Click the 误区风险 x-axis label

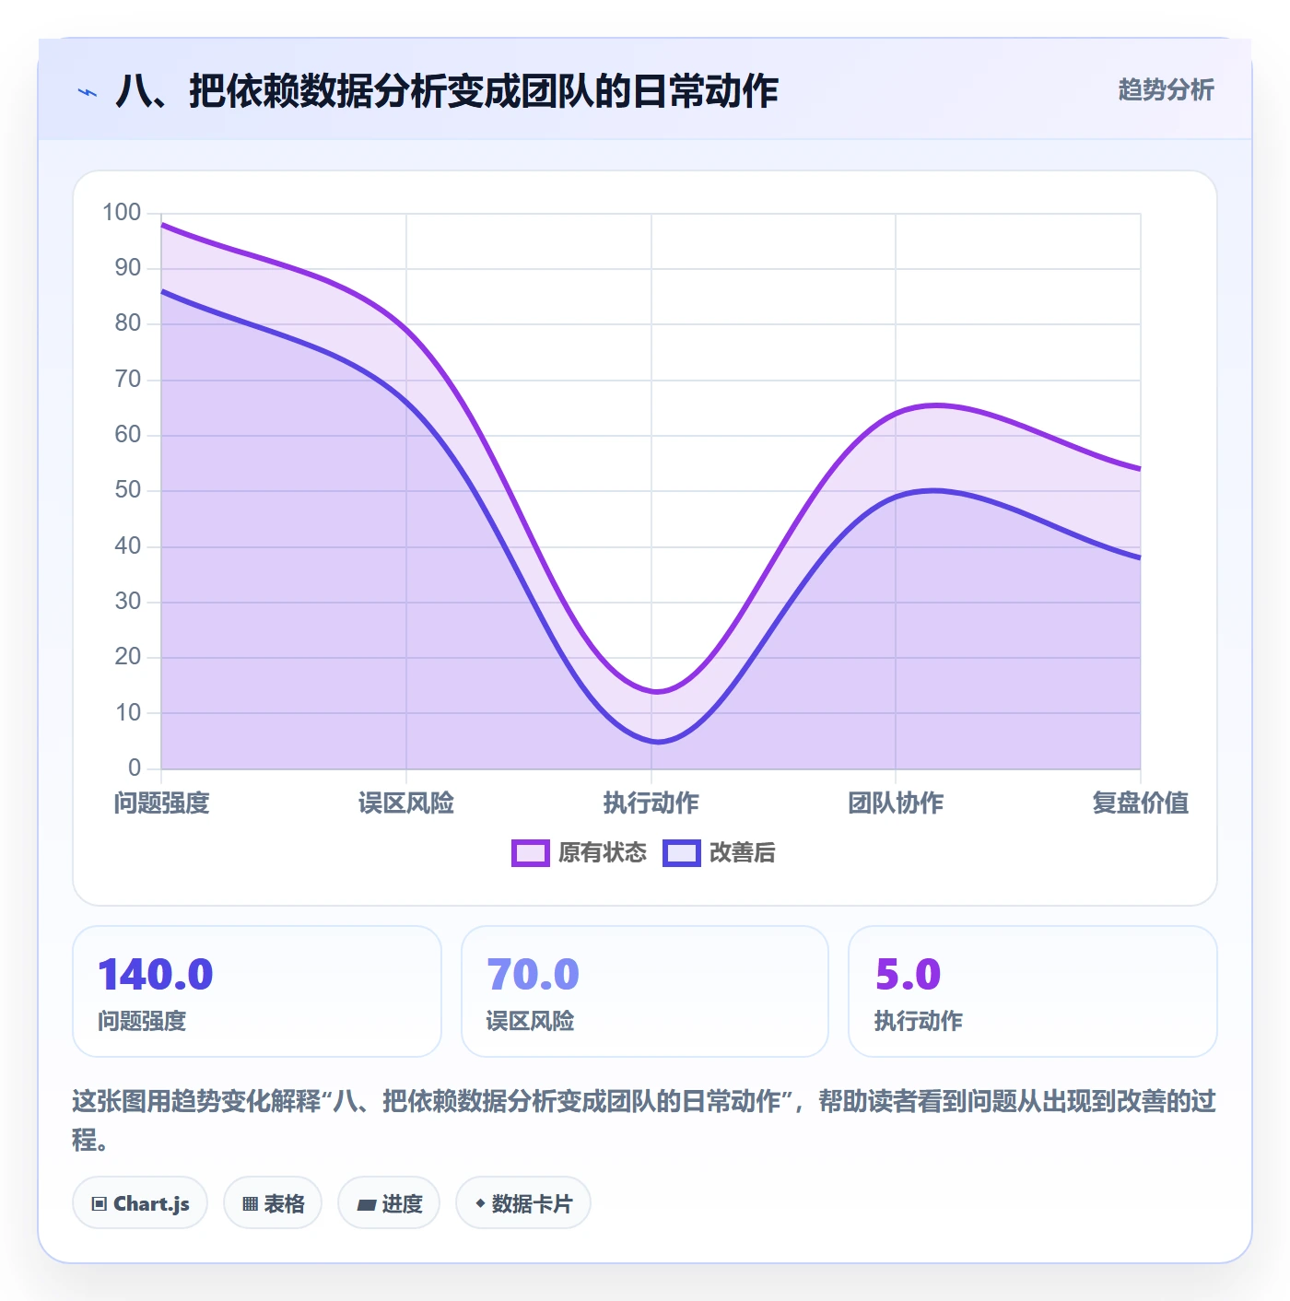[406, 803]
